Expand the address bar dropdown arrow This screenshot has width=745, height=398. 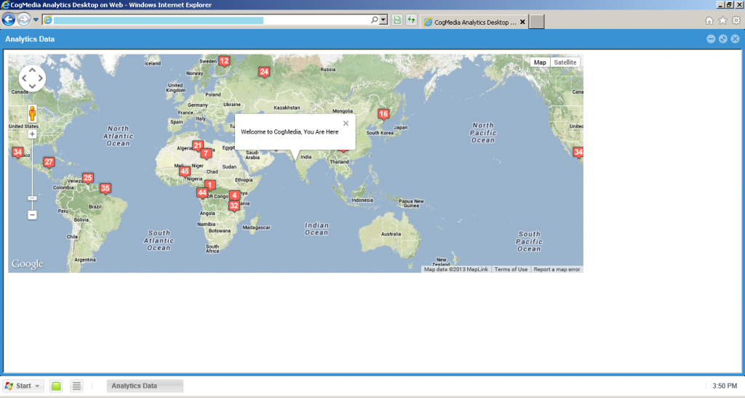(x=383, y=20)
